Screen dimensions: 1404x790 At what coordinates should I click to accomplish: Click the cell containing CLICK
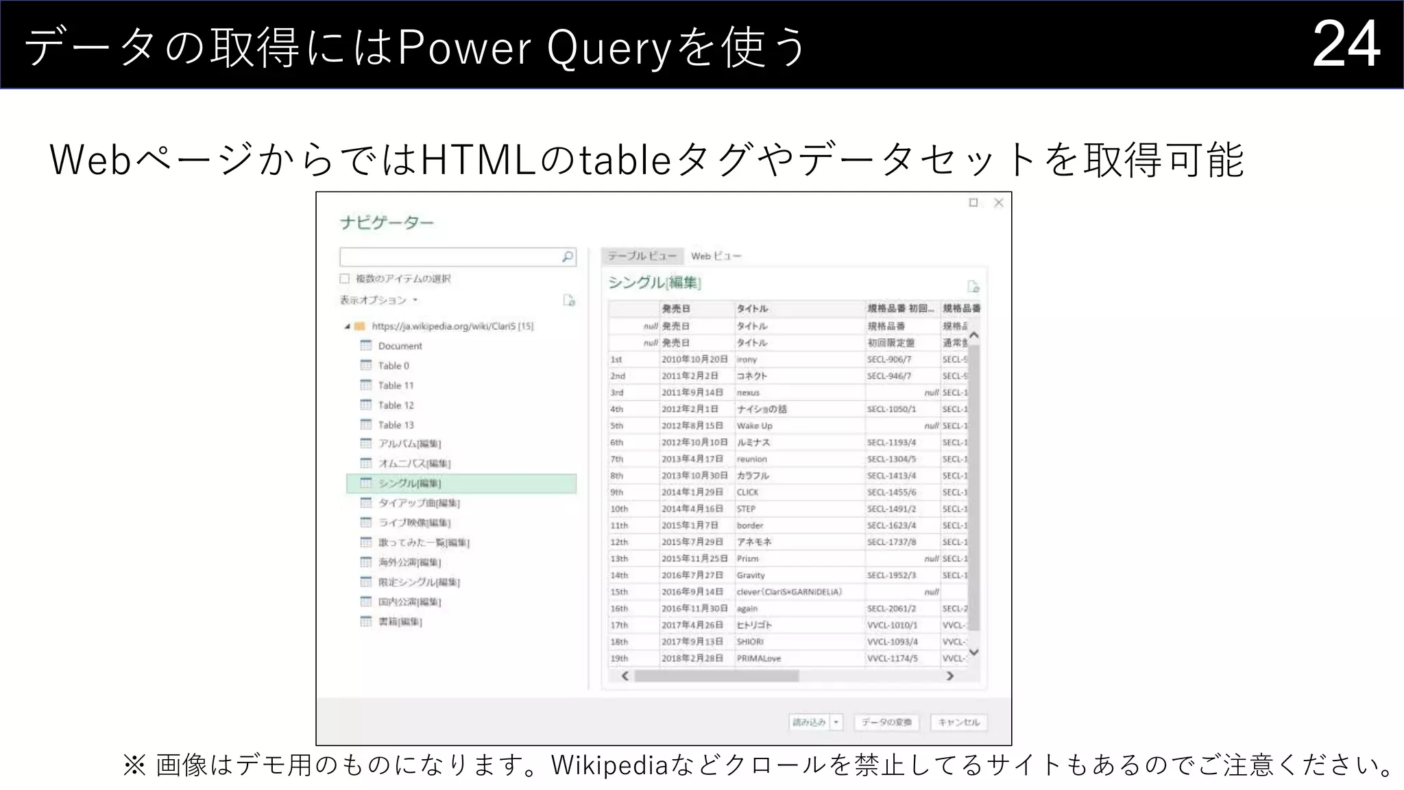[799, 492]
